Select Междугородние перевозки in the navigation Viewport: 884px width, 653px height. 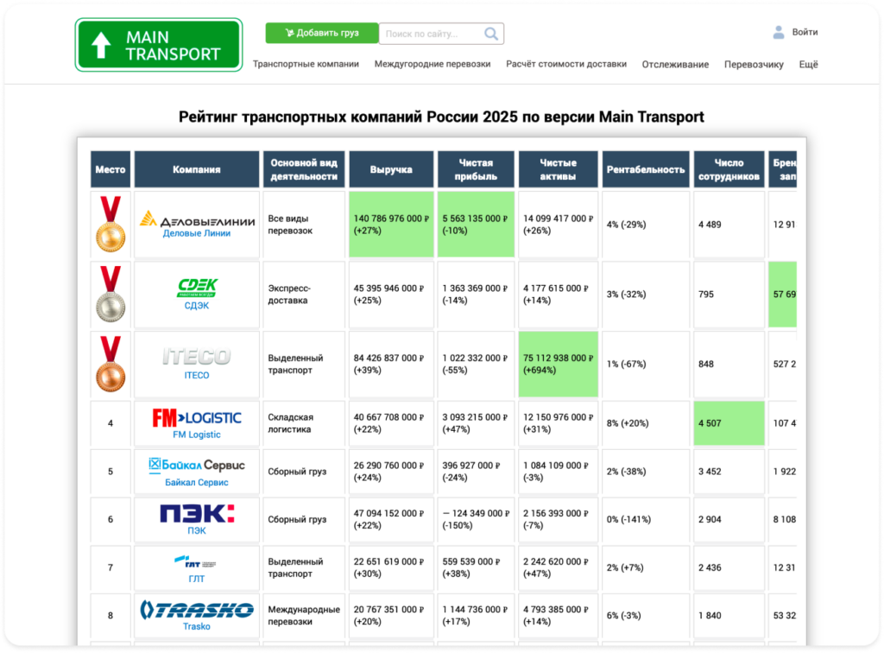click(432, 64)
